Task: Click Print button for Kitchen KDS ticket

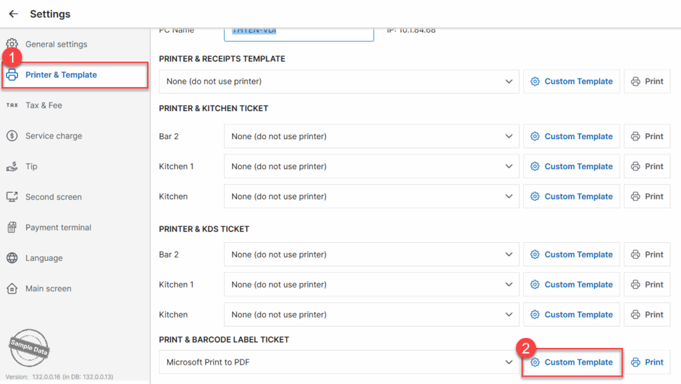Action: pyautogui.click(x=647, y=314)
